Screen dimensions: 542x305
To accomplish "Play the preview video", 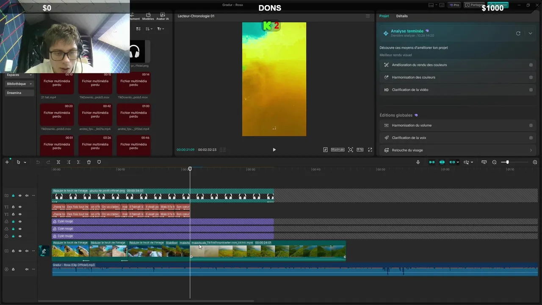I will click(x=274, y=150).
